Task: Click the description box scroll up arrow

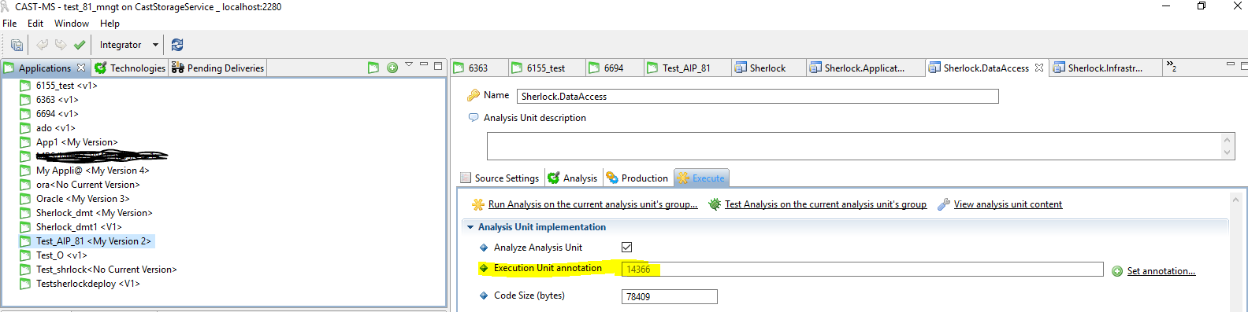Action: coord(1227,140)
